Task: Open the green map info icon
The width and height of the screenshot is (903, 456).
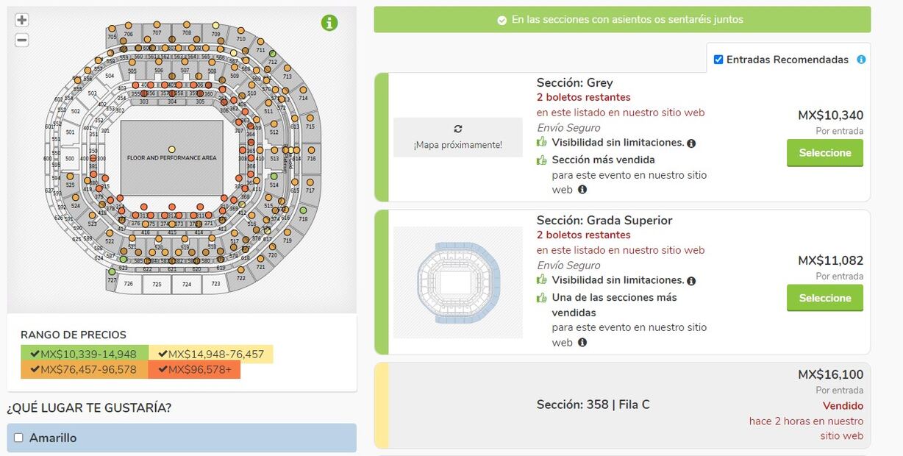Action: pyautogui.click(x=329, y=23)
